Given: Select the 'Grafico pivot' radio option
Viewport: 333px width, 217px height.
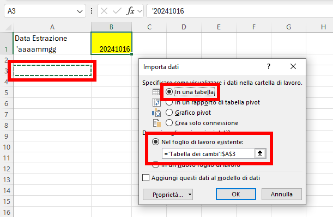Looking at the screenshot, I should [x=169, y=113].
